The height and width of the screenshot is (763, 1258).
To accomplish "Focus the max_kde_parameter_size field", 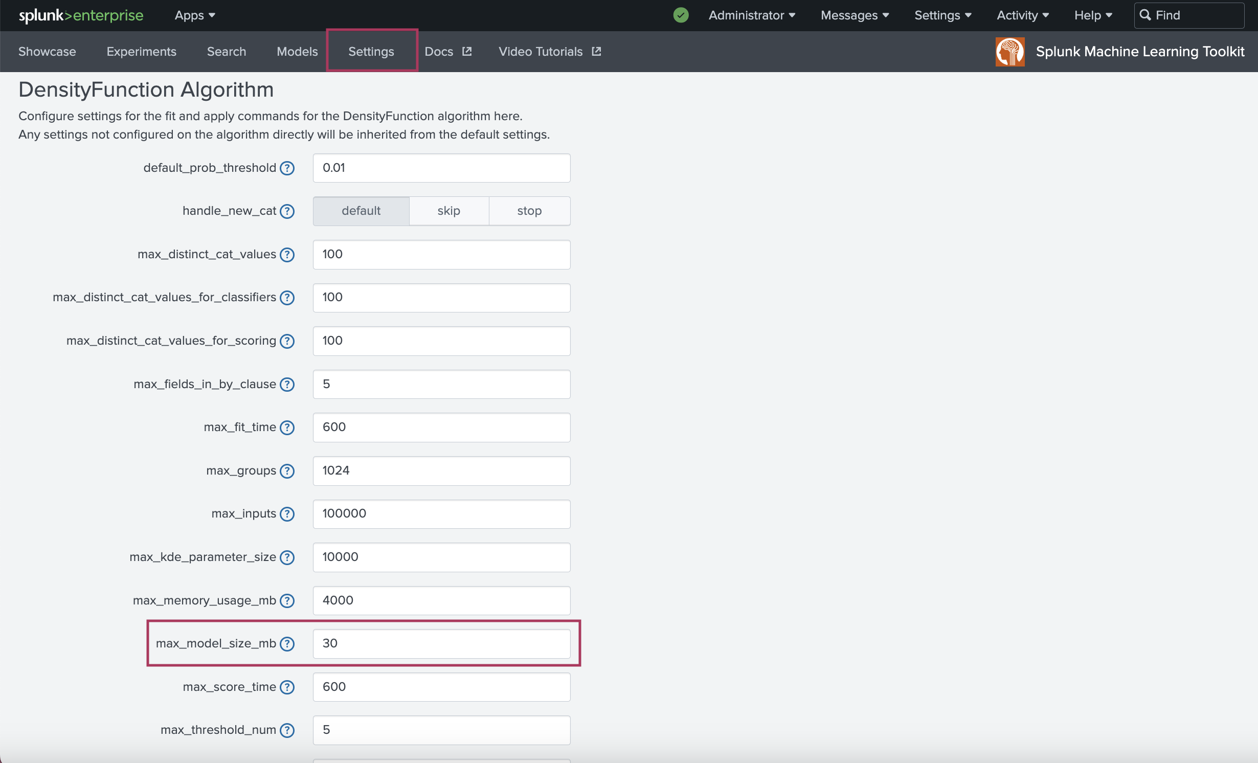I will click(441, 557).
